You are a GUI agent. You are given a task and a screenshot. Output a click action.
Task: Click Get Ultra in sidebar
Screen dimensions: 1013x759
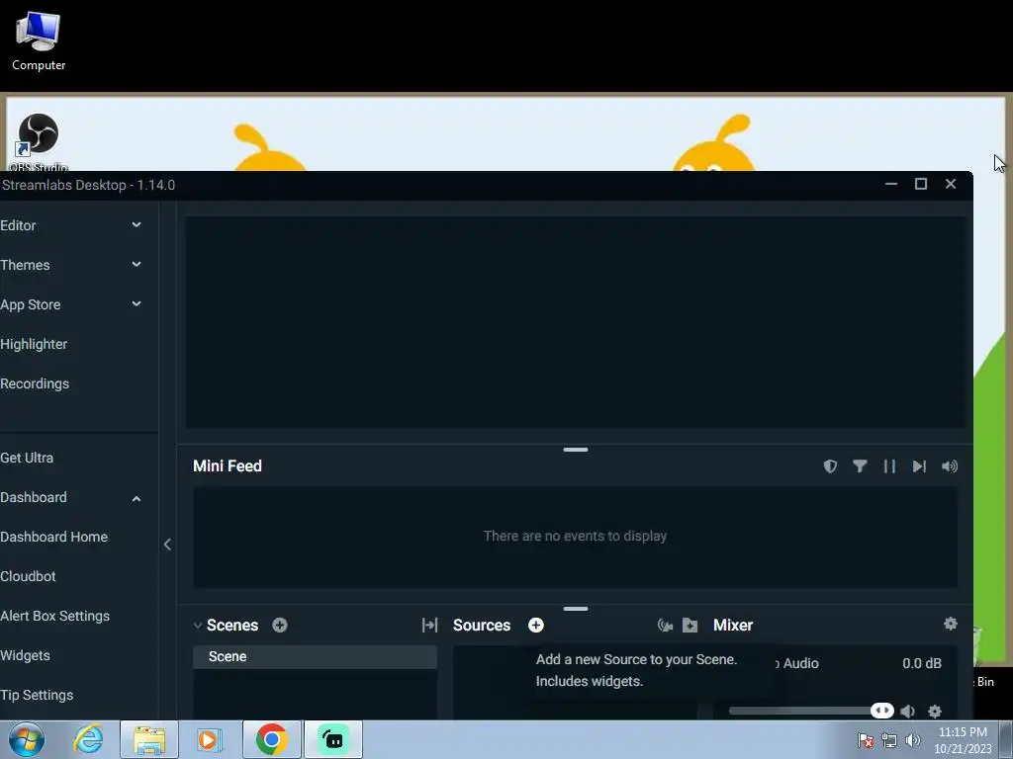tap(27, 458)
